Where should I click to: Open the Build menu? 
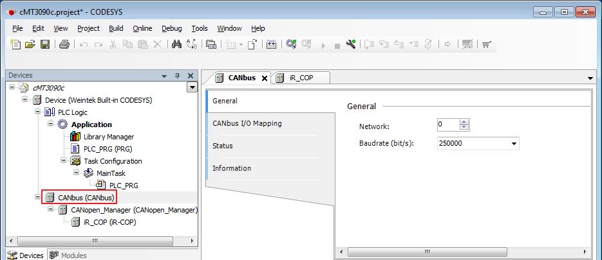click(116, 28)
